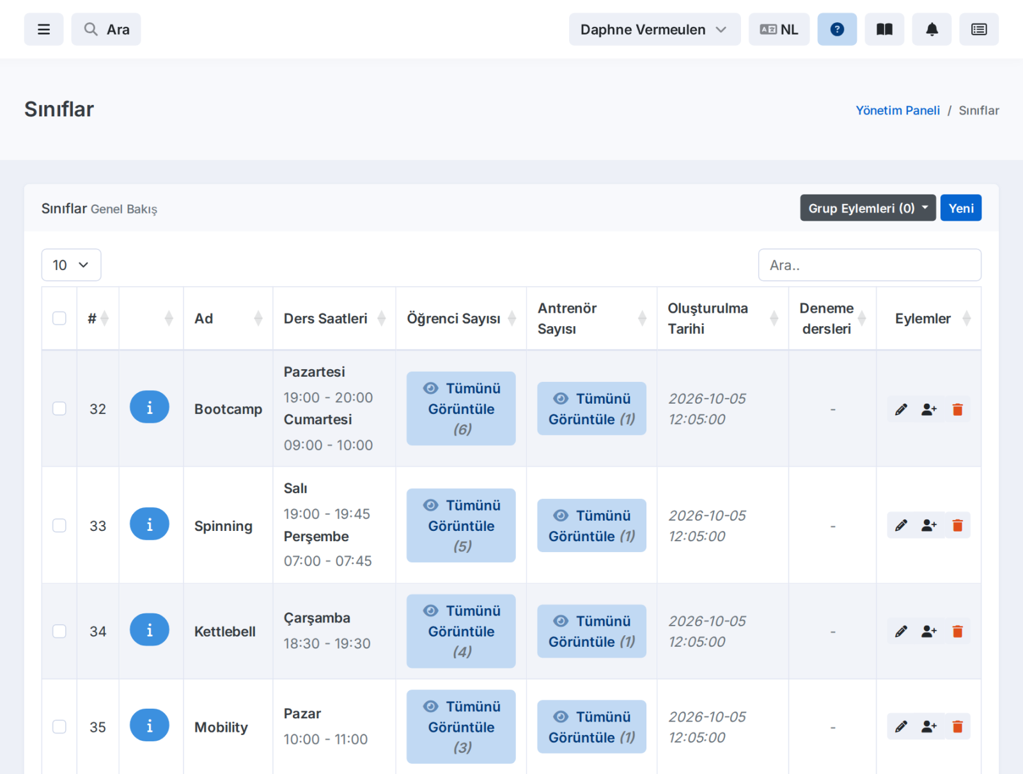Tick the select-all checkbox in table header
This screenshot has height=774, width=1023.
(x=59, y=318)
